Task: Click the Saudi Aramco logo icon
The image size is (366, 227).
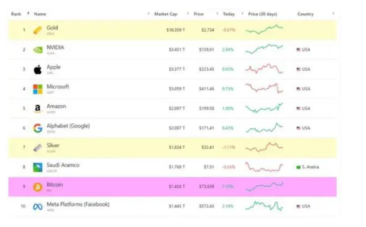Action: coord(38,167)
